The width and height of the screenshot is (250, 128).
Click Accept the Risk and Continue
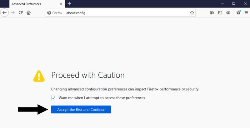(81, 109)
